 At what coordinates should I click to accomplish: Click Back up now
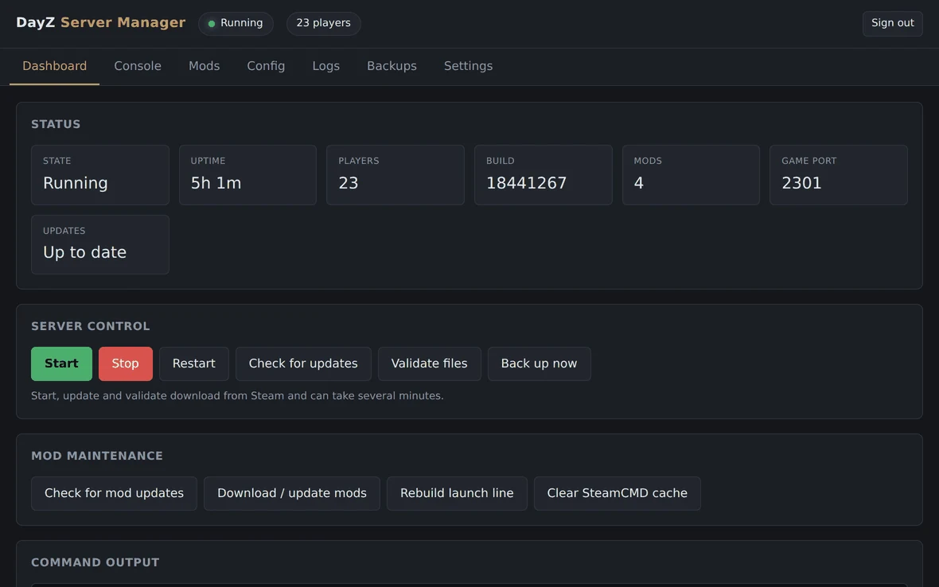pos(539,363)
